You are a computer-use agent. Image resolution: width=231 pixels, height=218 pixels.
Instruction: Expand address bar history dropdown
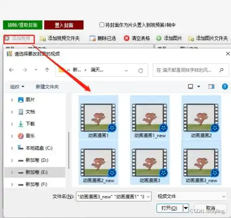126,71
